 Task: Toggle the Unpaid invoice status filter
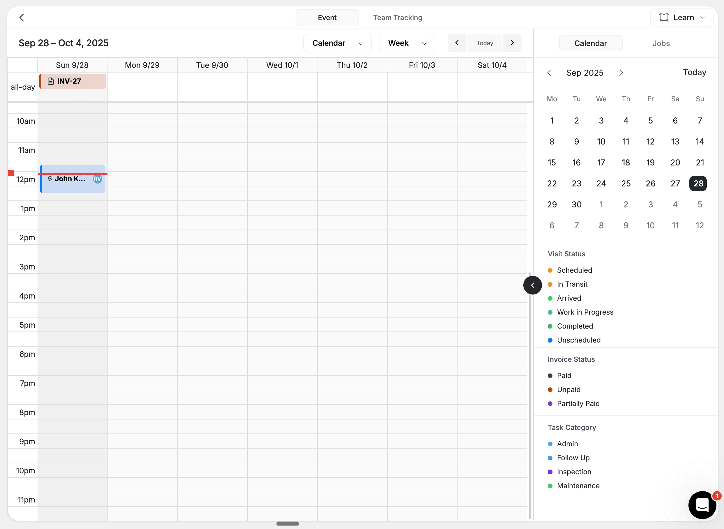(568, 390)
